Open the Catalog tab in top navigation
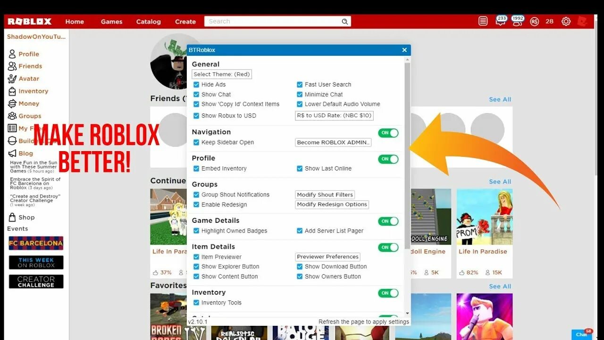The width and height of the screenshot is (604, 340). tap(148, 22)
